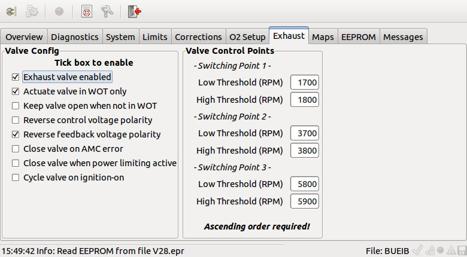Click the connect plug icon in toolbar

click(x=11, y=11)
